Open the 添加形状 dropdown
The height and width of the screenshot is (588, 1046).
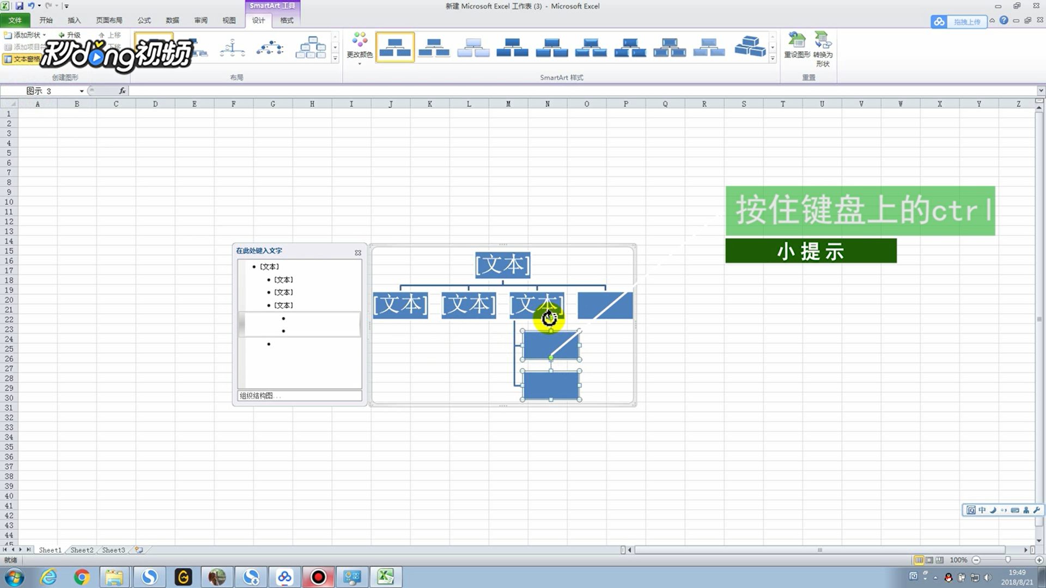point(25,35)
